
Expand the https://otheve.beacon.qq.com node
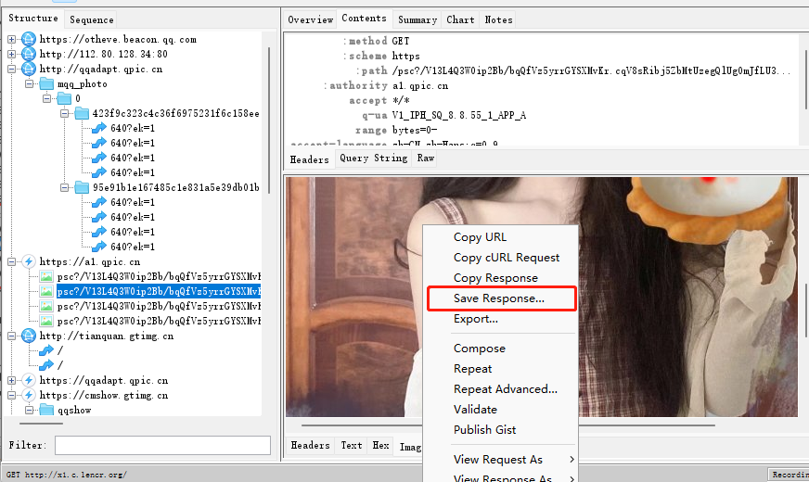(12, 39)
